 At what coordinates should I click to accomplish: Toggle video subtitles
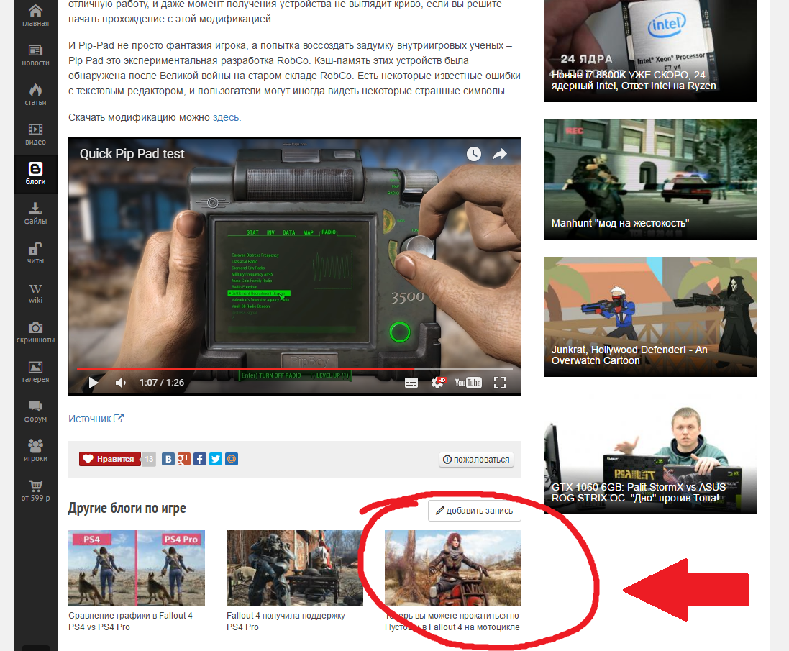(x=411, y=383)
